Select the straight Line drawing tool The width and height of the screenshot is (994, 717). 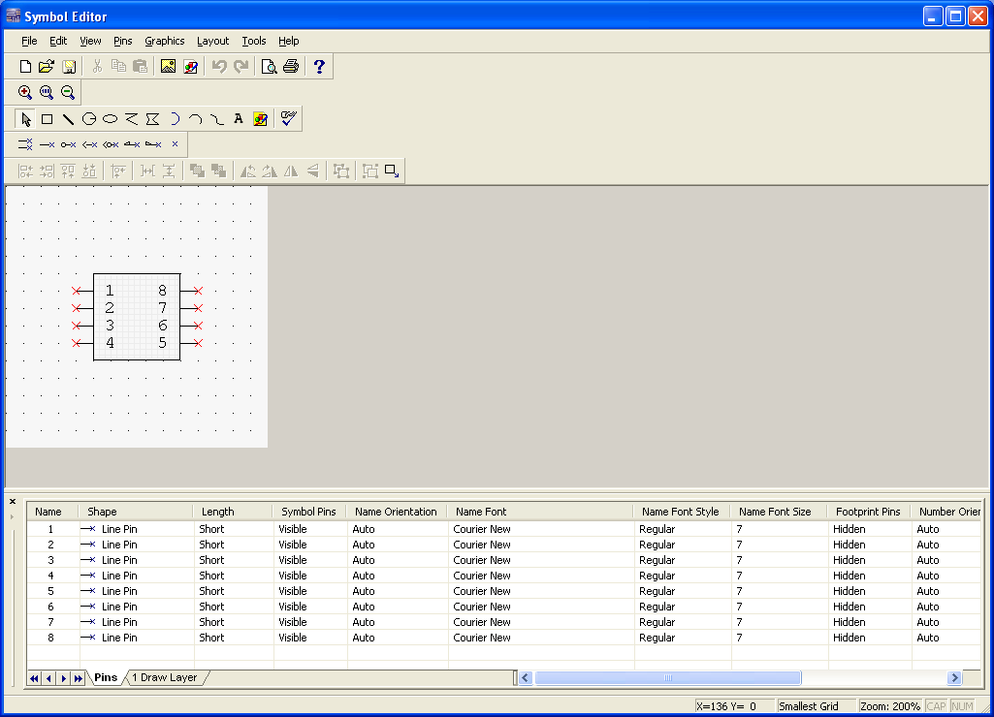coord(68,119)
